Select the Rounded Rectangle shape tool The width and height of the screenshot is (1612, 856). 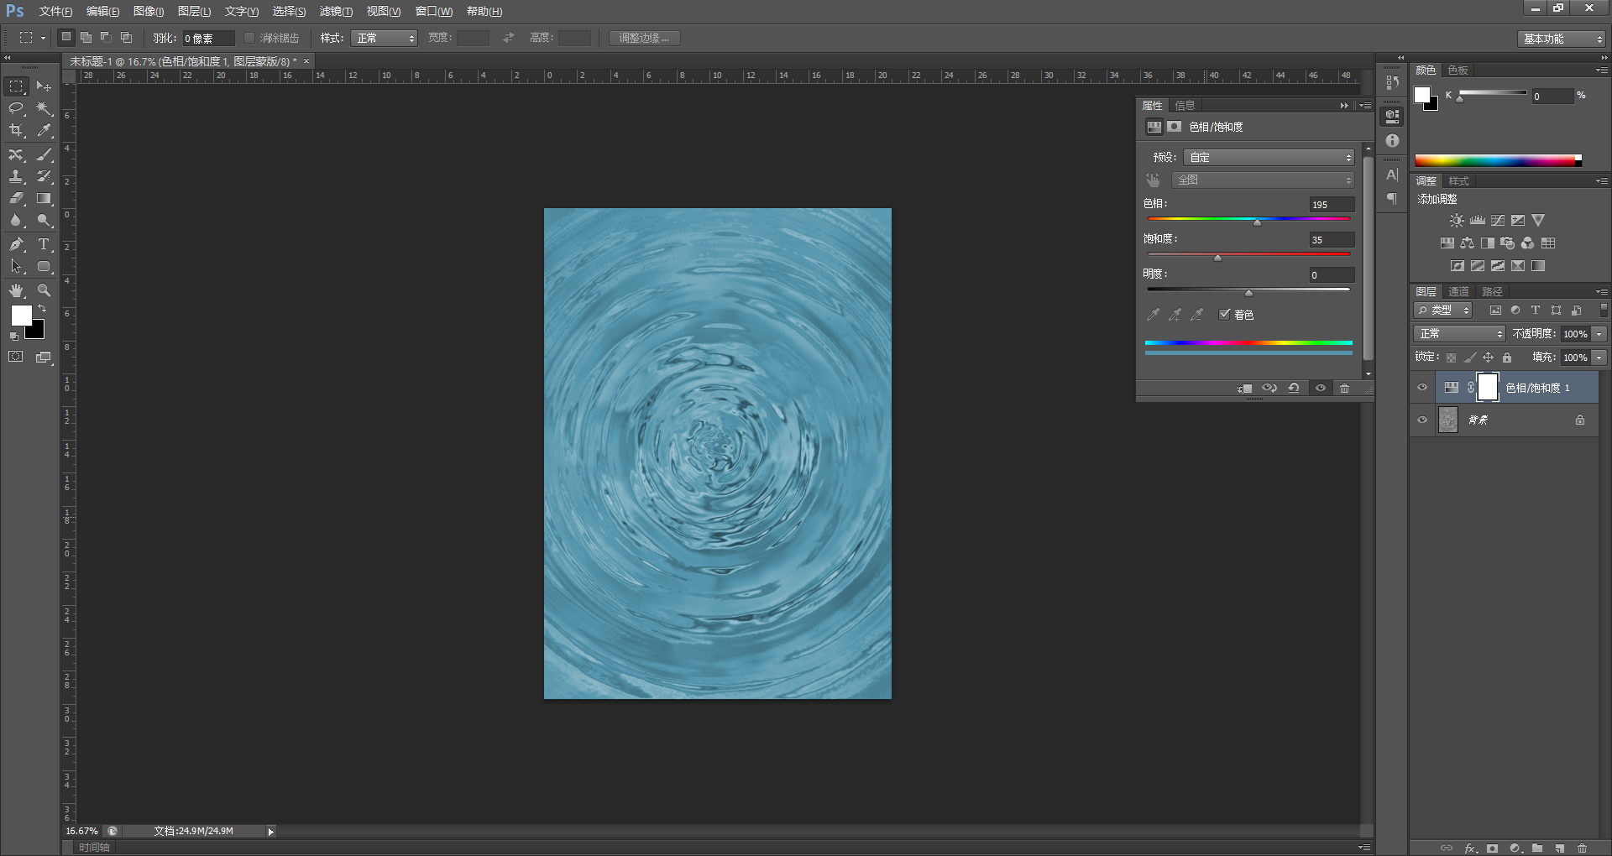point(44,266)
